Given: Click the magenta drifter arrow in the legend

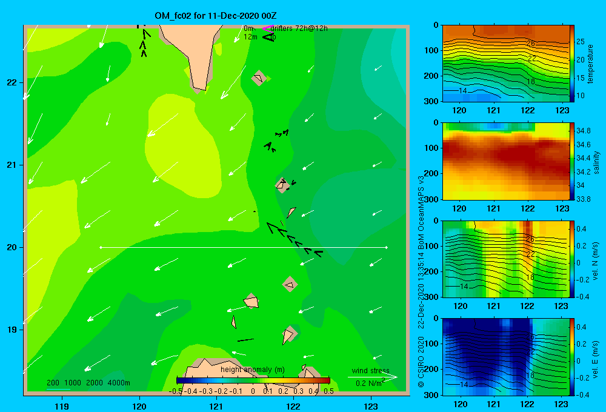Looking at the screenshot, I should pyautogui.click(x=268, y=28).
